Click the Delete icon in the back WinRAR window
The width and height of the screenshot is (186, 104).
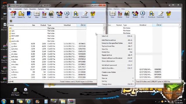(120, 14)
